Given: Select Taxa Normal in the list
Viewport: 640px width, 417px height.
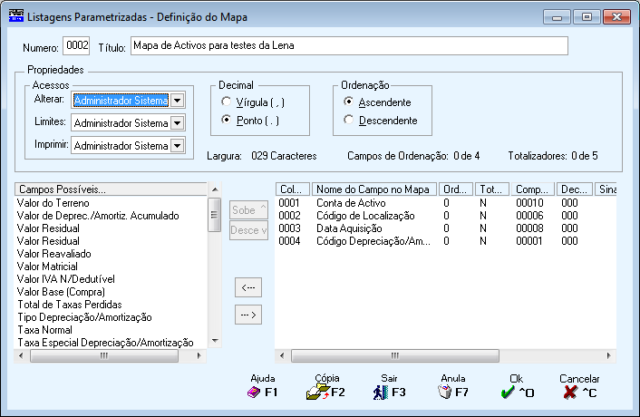Looking at the screenshot, I should (45, 330).
